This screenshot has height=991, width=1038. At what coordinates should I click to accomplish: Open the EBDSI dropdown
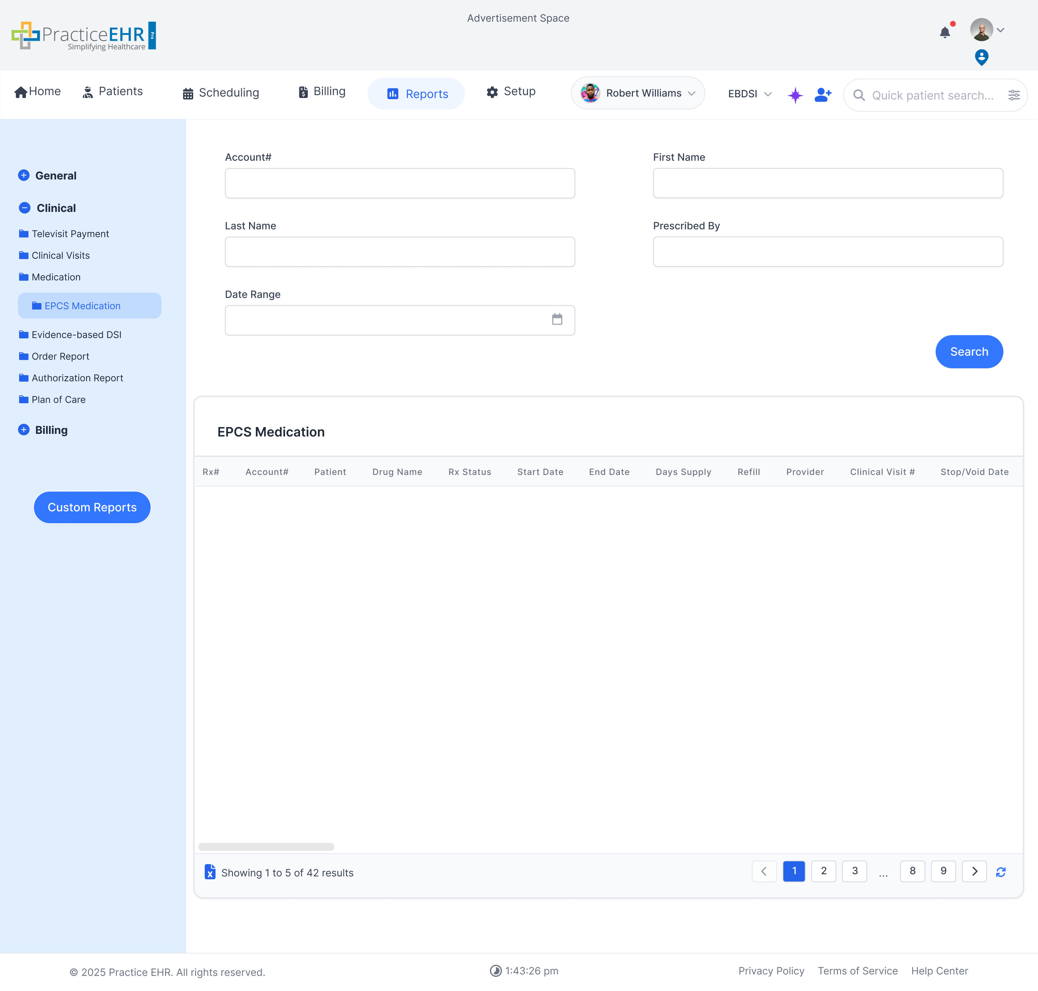pos(749,94)
